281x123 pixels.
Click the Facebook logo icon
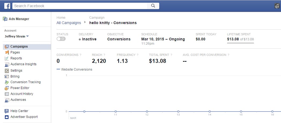point(7,6)
